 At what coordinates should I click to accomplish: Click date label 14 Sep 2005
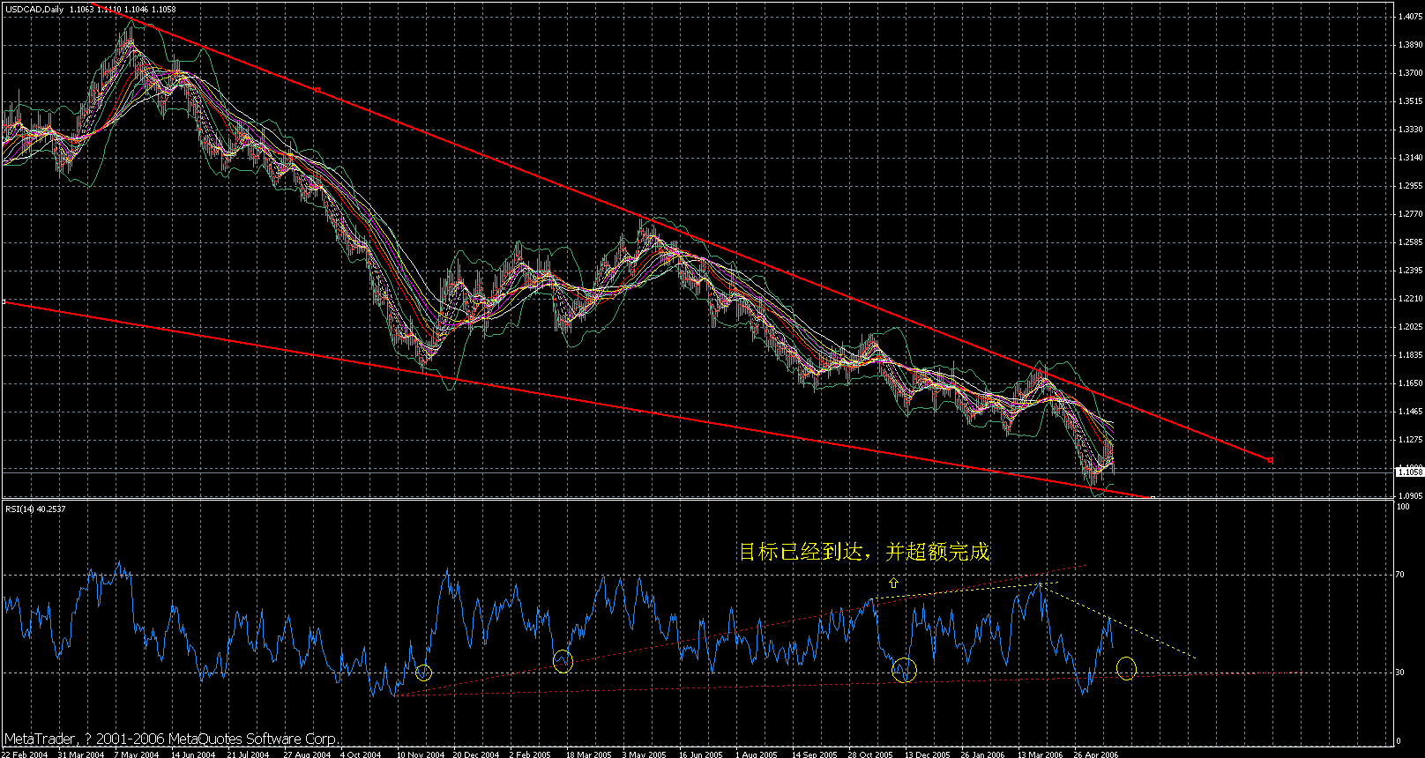pyautogui.click(x=815, y=754)
